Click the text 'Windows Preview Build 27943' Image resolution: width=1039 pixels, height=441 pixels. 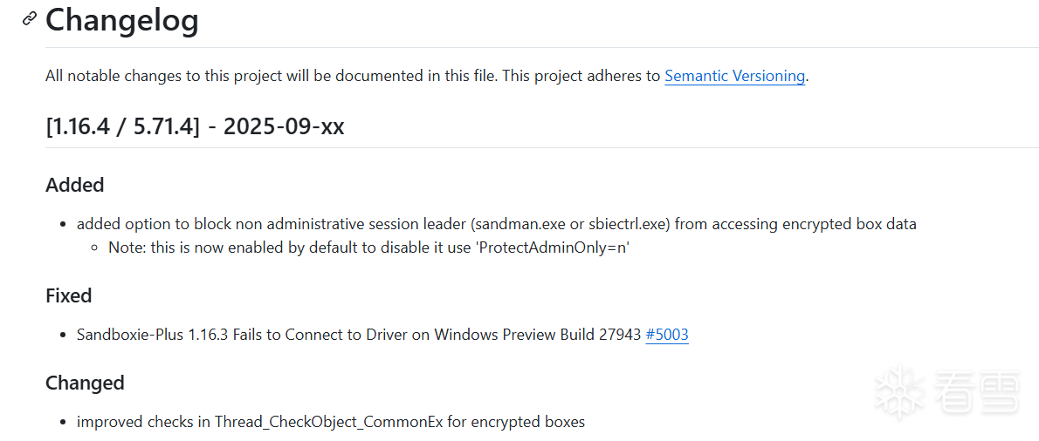[538, 335]
